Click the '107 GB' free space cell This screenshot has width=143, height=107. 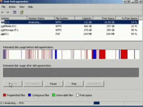click(111, 26)
